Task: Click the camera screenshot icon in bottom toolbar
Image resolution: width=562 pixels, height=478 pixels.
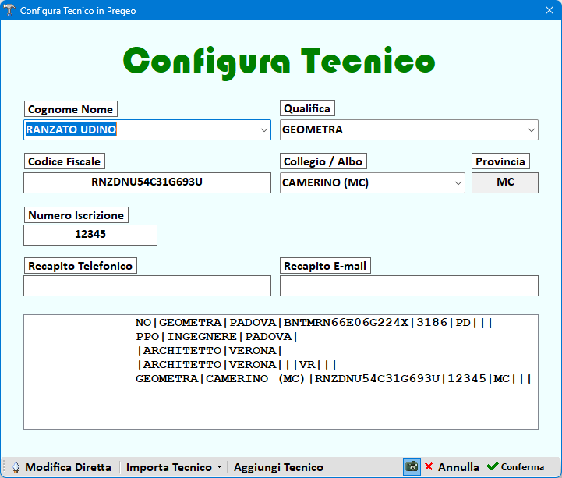Action: click(x=412, y=466)
